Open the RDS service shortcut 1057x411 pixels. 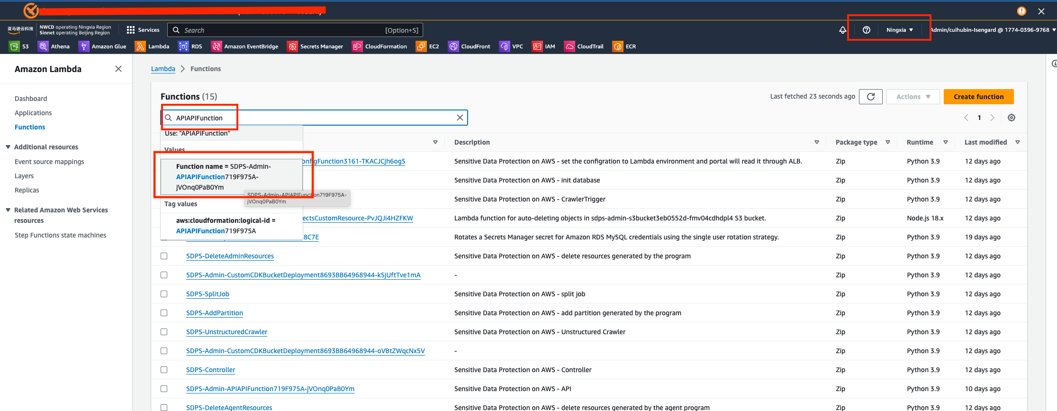pos(190,46)
